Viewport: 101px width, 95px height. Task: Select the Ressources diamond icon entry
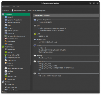6,79
